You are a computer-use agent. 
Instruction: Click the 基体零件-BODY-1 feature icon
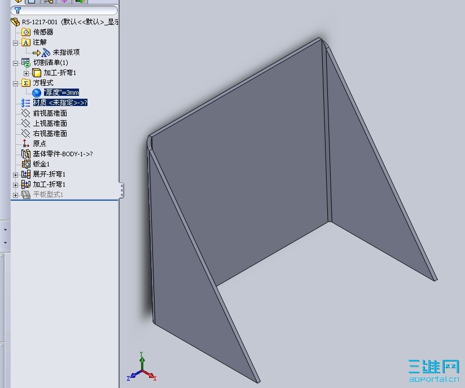coord(26,154)
